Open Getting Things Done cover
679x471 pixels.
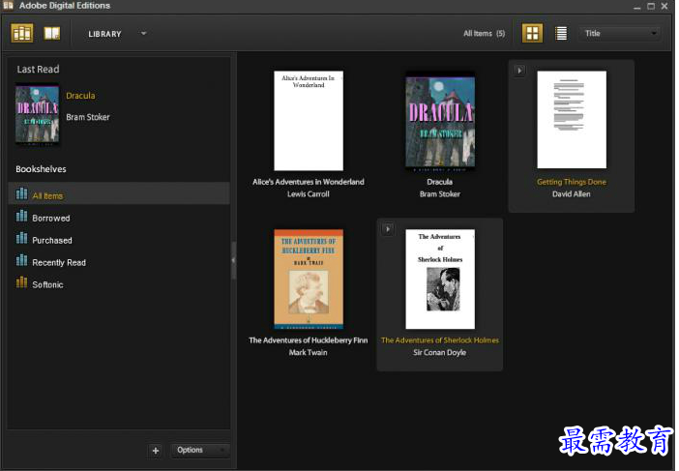[x=572, y=120]
